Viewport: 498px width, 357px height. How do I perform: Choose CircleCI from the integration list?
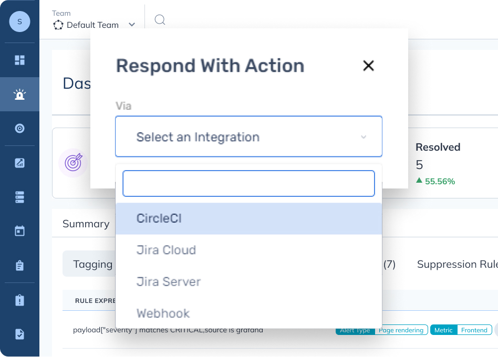coord(248,218)
